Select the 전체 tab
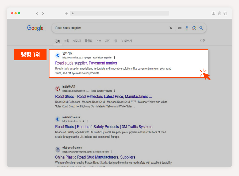Image resolution: width=239 pixels, height=176 pixels. [58, 41]
